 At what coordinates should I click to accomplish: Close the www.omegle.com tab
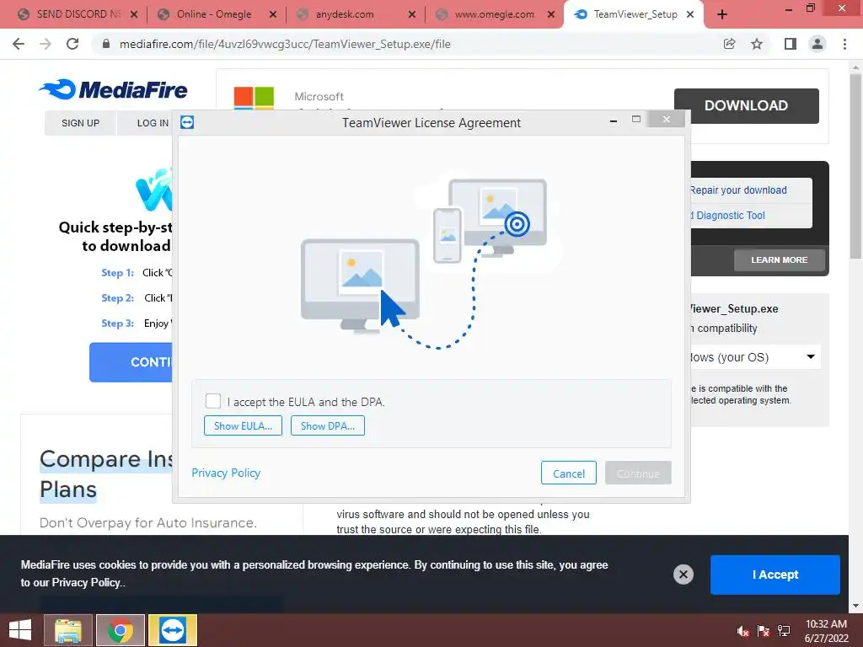(x=551, y=15)
